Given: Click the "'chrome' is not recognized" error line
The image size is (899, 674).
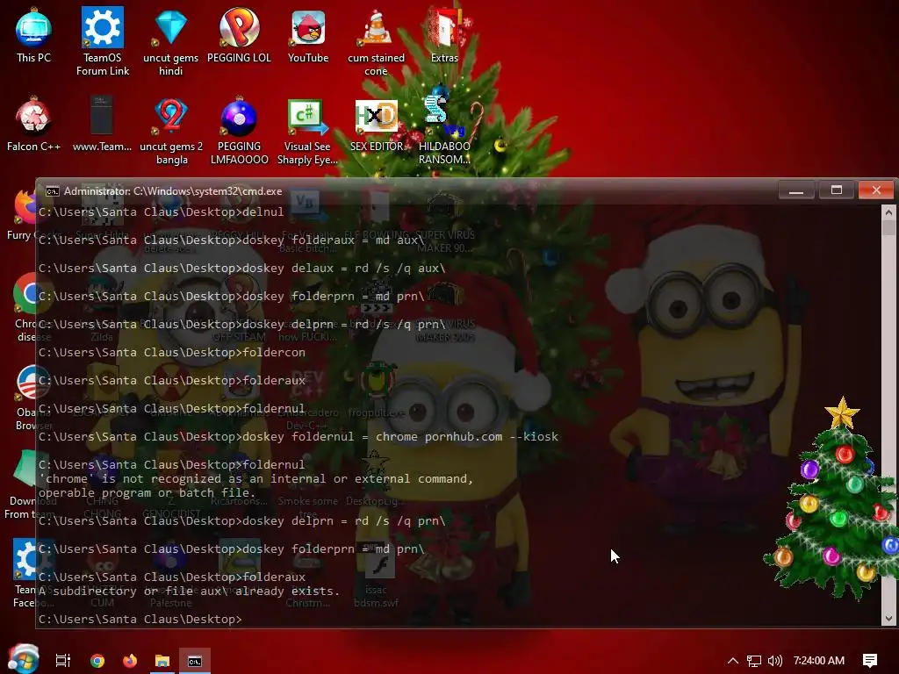Looking at the screenshot, I should coord(255,478).
